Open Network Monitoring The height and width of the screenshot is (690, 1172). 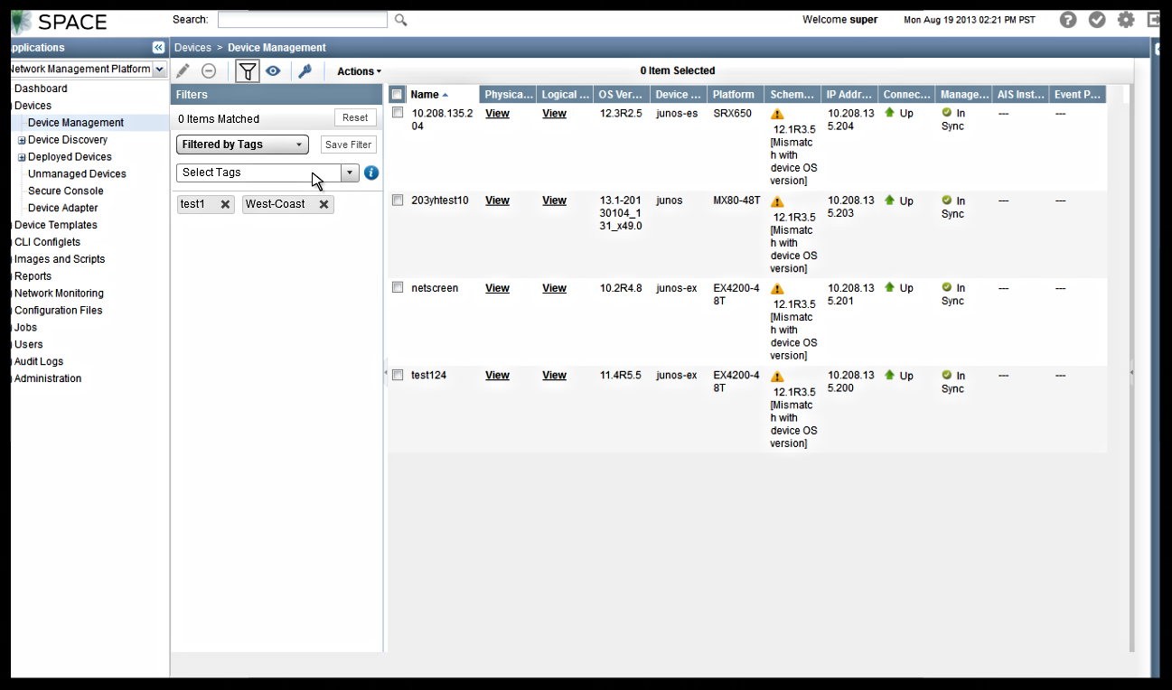(59, 294)
